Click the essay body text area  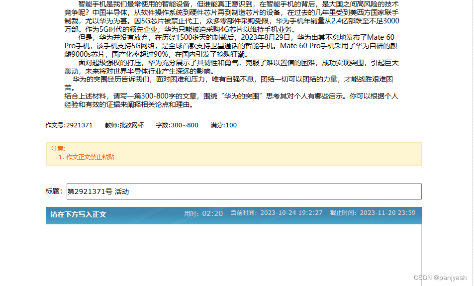(x=234, y=255)
